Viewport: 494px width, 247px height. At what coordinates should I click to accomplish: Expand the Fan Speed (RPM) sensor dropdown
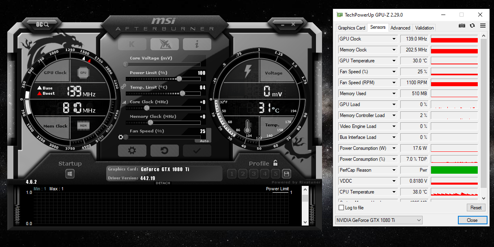pyautogui.click(x=394, y=83)
